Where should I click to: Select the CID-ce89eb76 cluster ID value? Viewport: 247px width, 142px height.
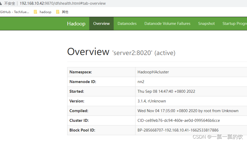tap(179, 121)
